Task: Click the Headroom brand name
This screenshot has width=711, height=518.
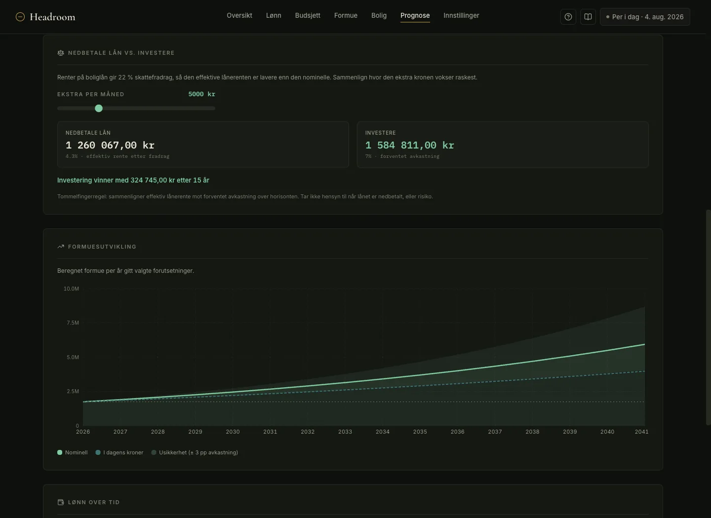Action: (52, 17)
